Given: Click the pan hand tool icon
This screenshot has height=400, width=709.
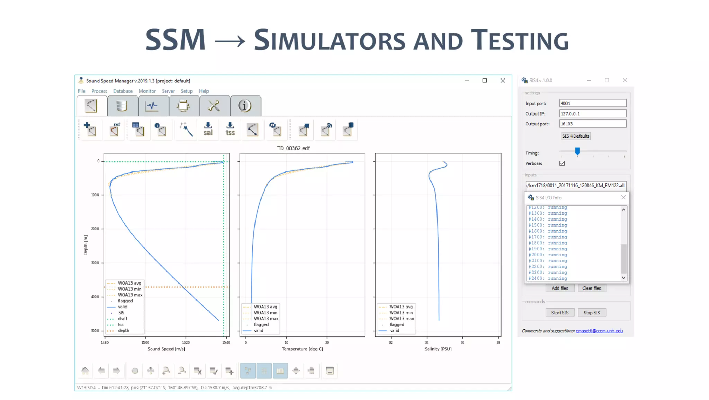Looking at the screenshot, I should (x=135, y=371).
